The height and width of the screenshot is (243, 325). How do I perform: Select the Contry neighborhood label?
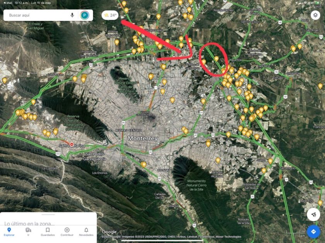point(164,170)
